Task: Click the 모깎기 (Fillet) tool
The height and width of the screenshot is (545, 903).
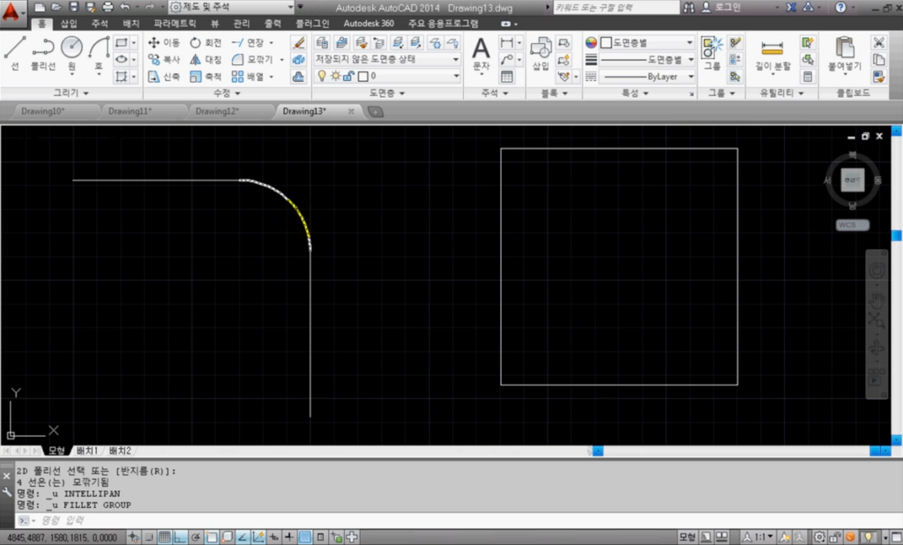Action: click(252, 59)
